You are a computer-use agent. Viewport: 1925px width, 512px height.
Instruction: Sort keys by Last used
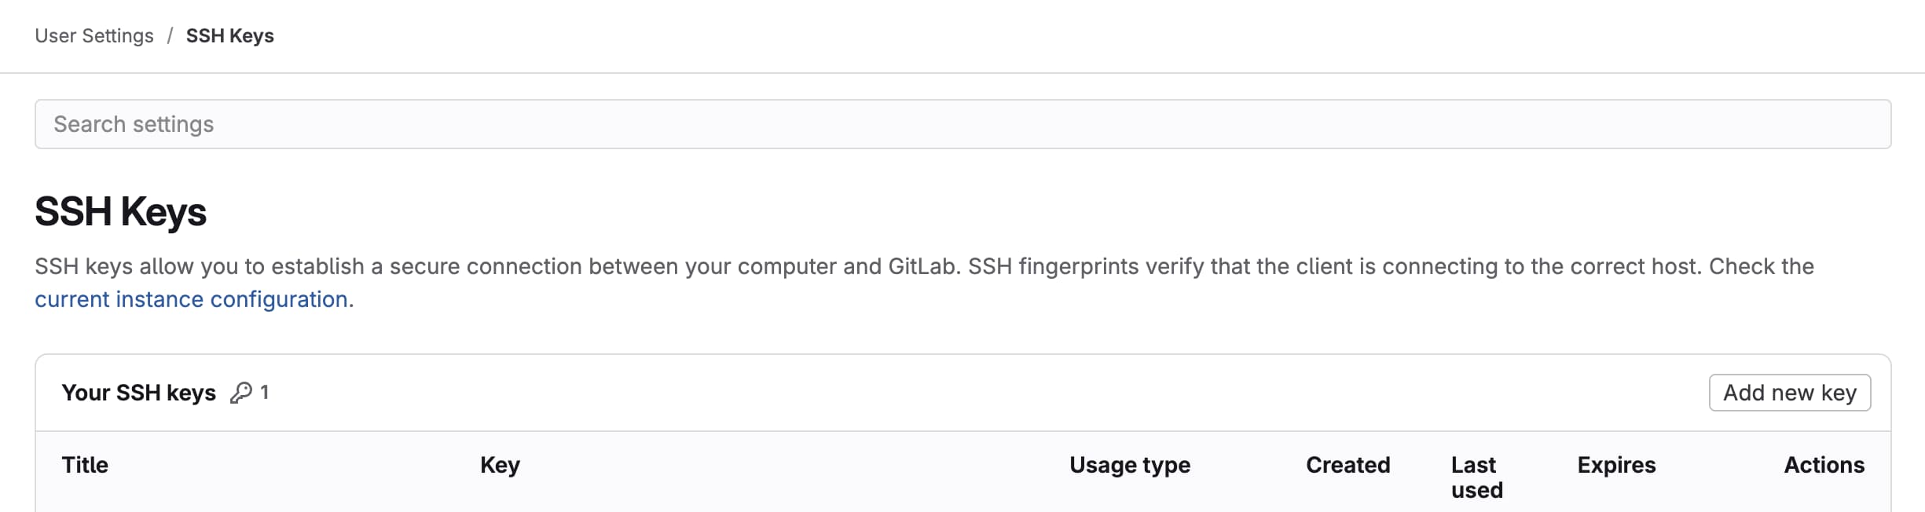[1477, 477]
